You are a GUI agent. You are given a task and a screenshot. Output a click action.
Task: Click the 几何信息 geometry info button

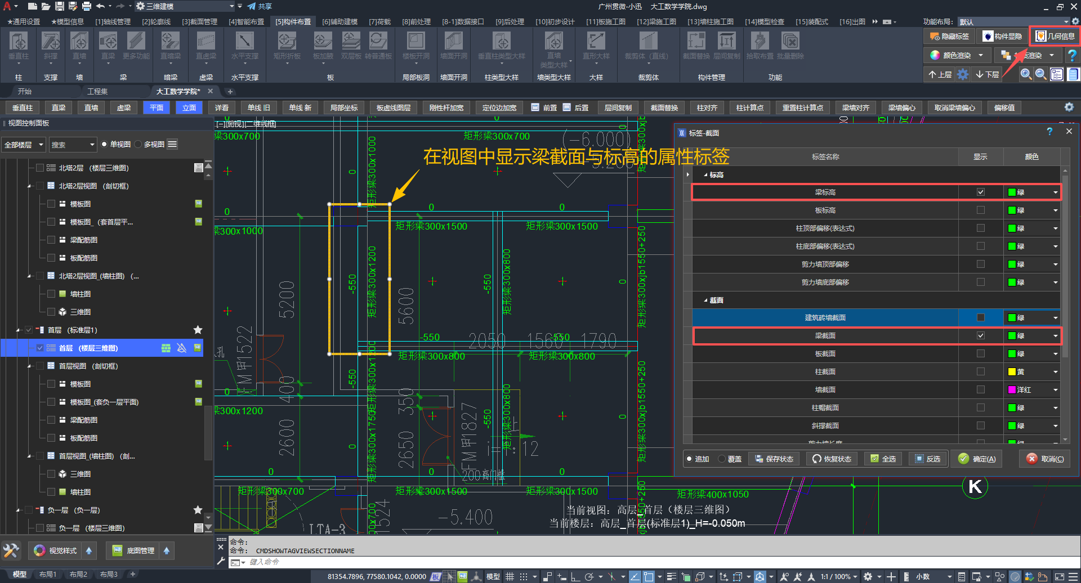[1055, 36]
